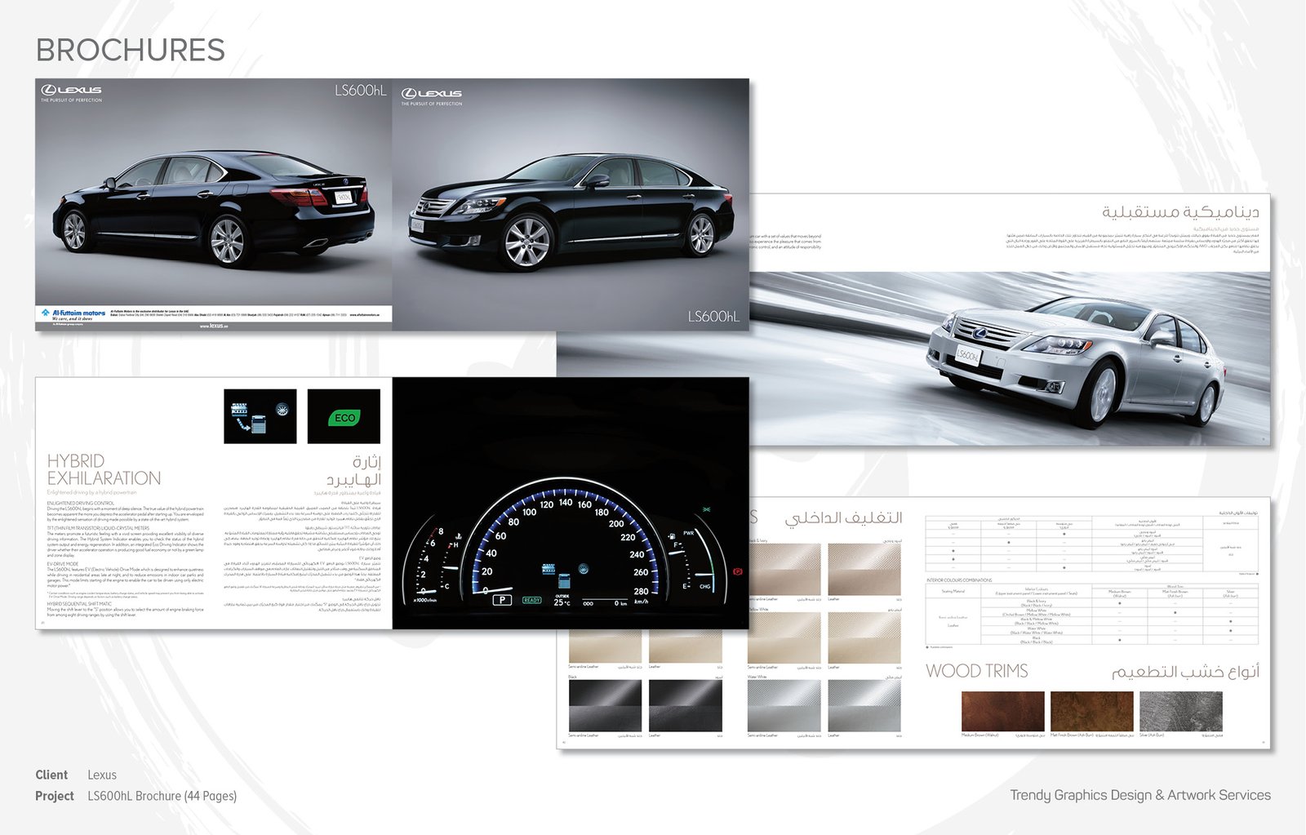Click the 'WOOD TRIMS' heading
The image size is (1306, 835).
coord(976,671)
